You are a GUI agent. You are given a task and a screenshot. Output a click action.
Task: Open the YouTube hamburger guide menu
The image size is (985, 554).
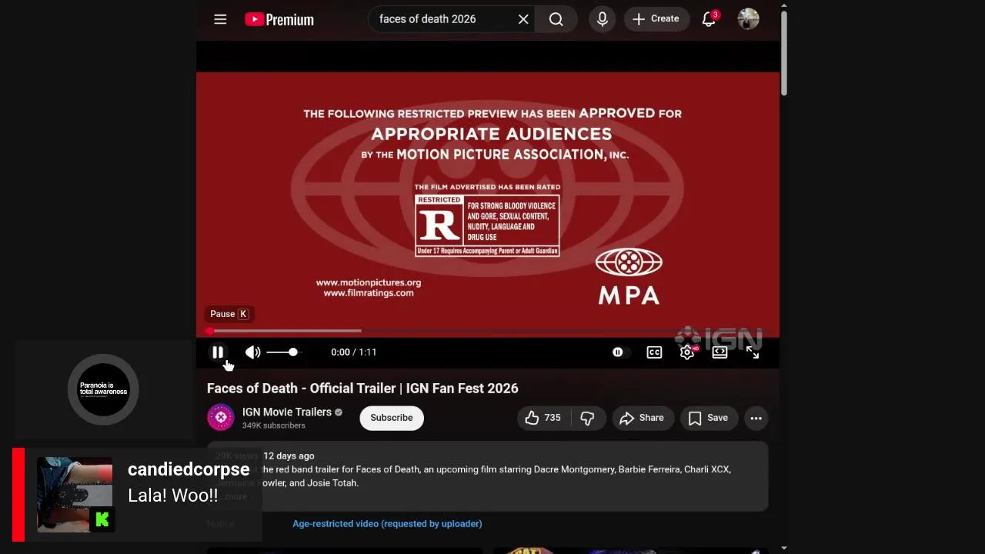pyautogui.click(x=220, y=19)
